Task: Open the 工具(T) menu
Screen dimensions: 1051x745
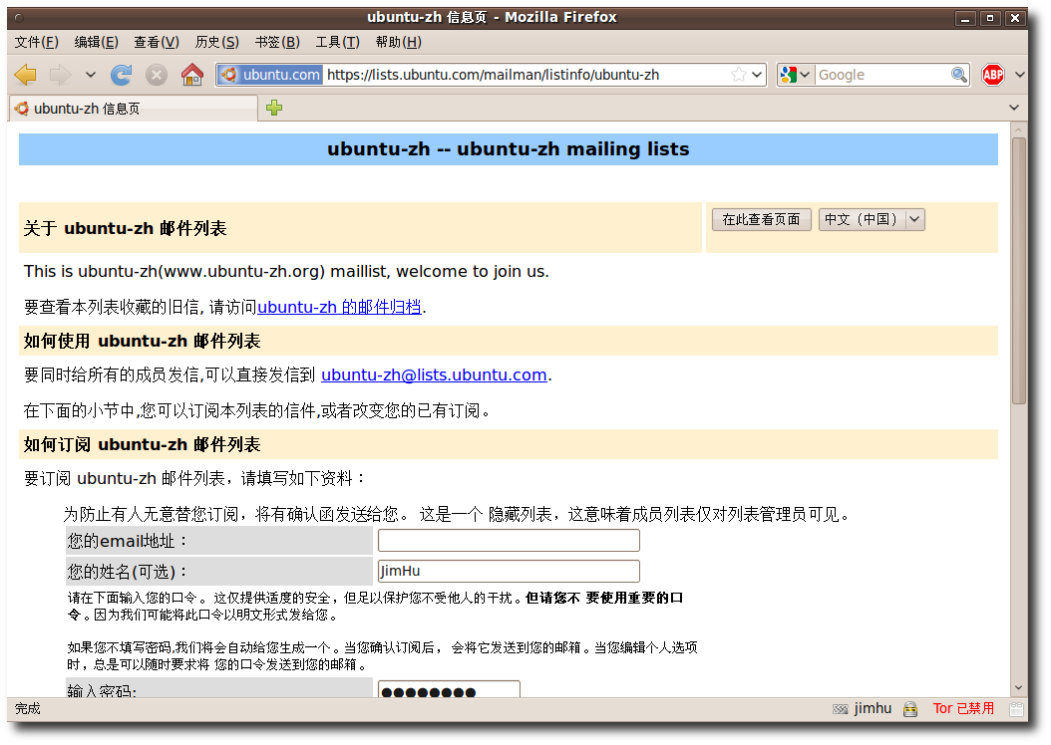Action: point(338,42)
